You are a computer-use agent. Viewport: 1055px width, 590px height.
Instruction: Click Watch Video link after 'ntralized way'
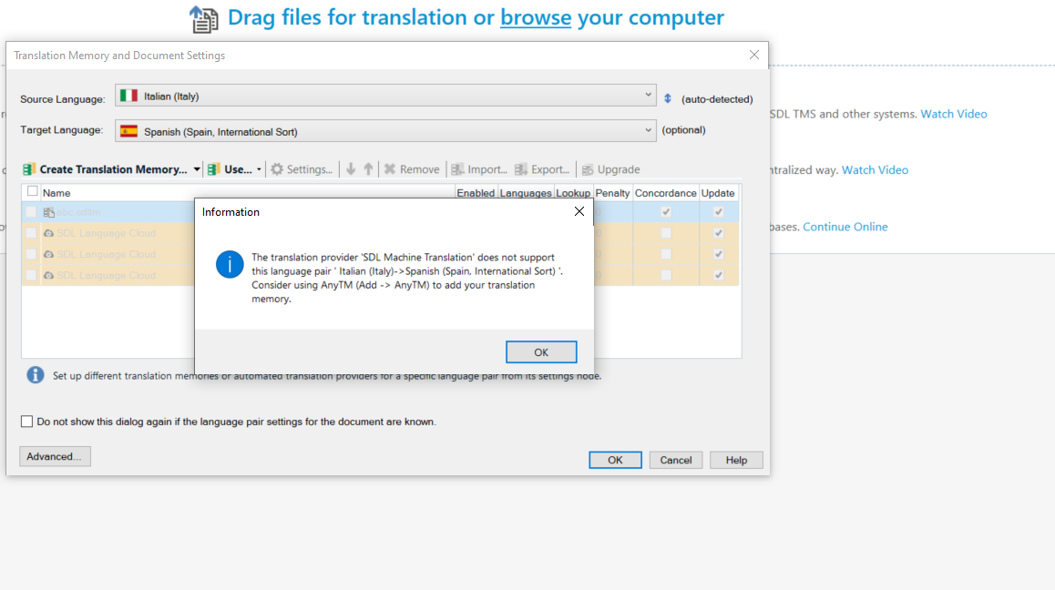click(x=875, y=169)
